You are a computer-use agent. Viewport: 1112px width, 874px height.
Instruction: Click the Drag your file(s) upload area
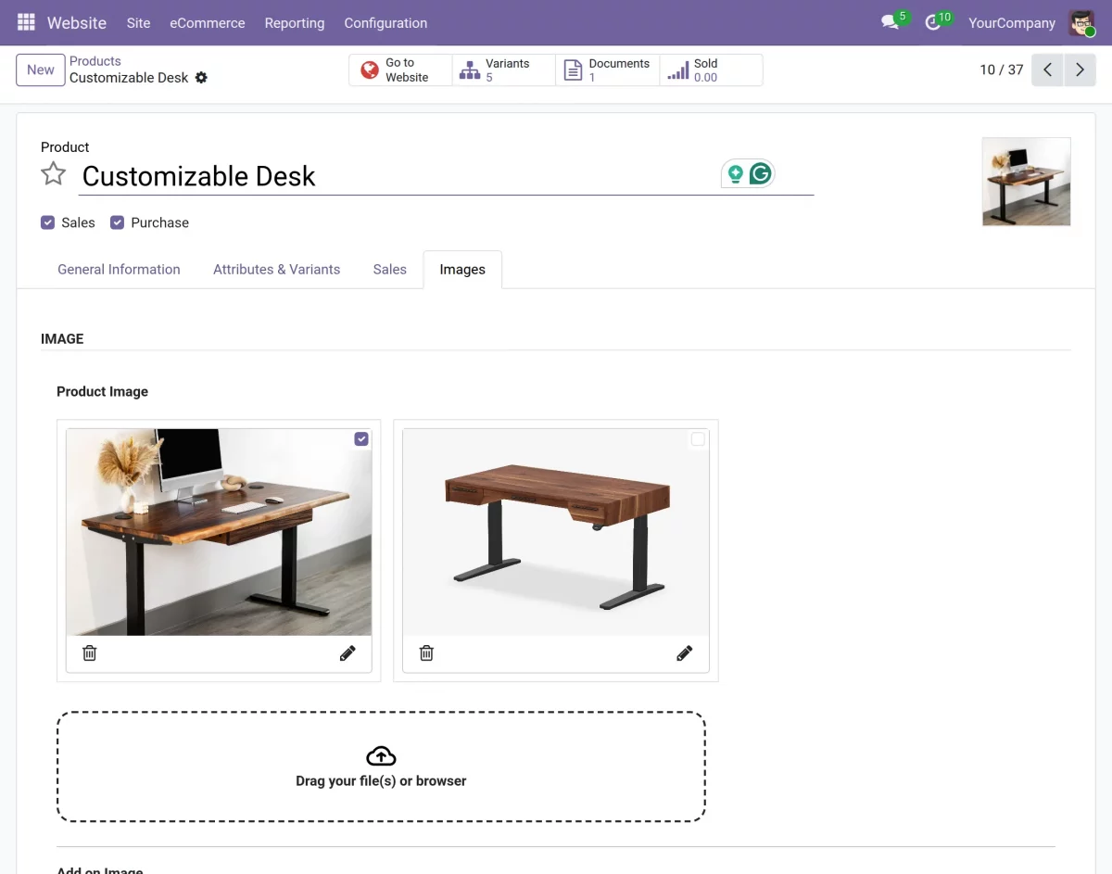coord(381,766)
